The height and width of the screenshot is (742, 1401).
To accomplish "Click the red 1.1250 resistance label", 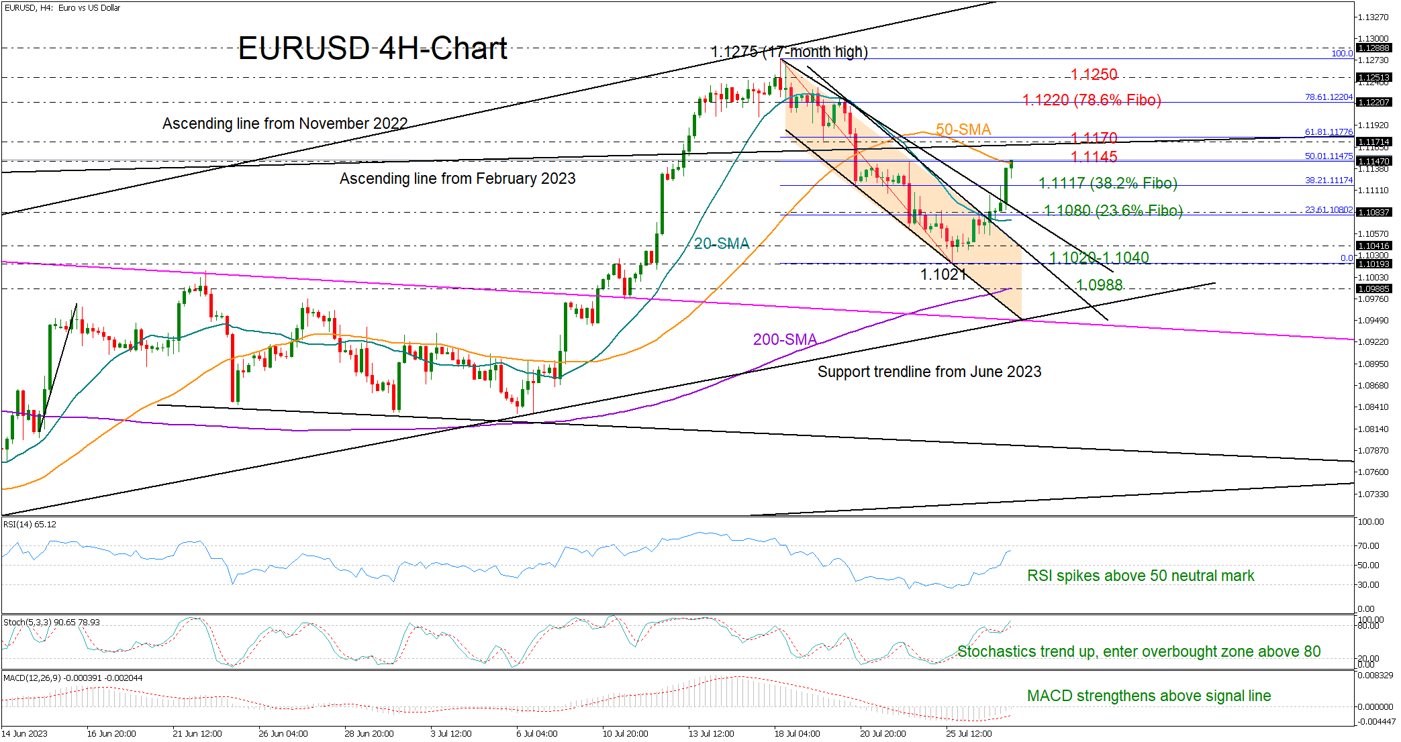I will 1094,74.
